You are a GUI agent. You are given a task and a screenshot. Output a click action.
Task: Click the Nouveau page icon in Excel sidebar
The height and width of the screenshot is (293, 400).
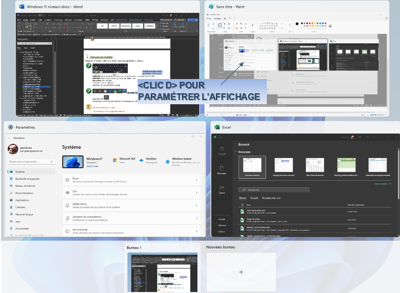pos(221,168)
